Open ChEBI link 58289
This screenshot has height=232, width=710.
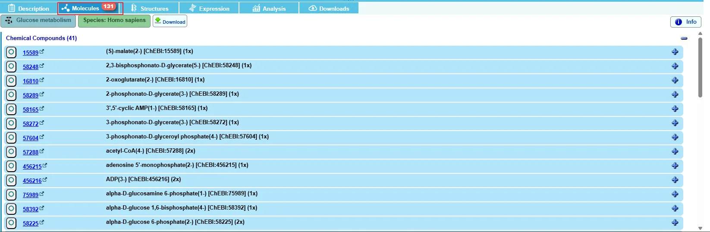[x=30, y=95]
